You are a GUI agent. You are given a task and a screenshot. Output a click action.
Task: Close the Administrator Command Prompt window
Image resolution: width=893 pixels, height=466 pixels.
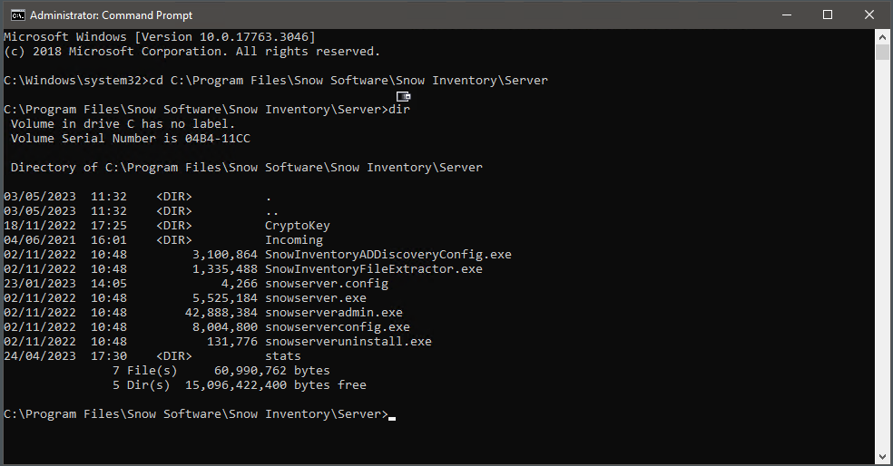pyautogui.click(x=869, y=15)
